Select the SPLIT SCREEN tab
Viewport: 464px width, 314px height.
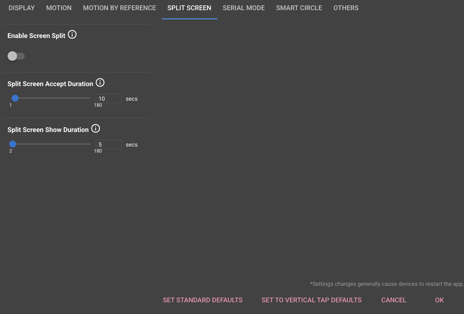pyautogui.click(x=189, y=8)
